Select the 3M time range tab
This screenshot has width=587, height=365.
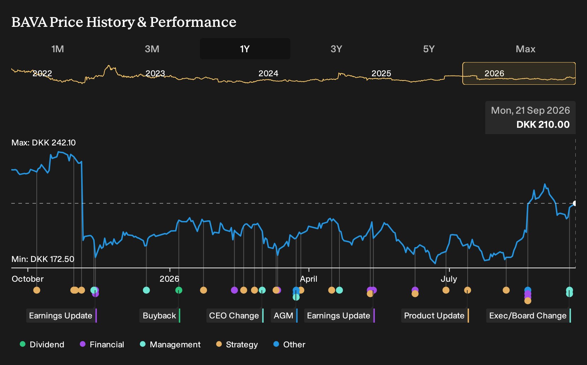pyautogui.click(x=152, y=49)
